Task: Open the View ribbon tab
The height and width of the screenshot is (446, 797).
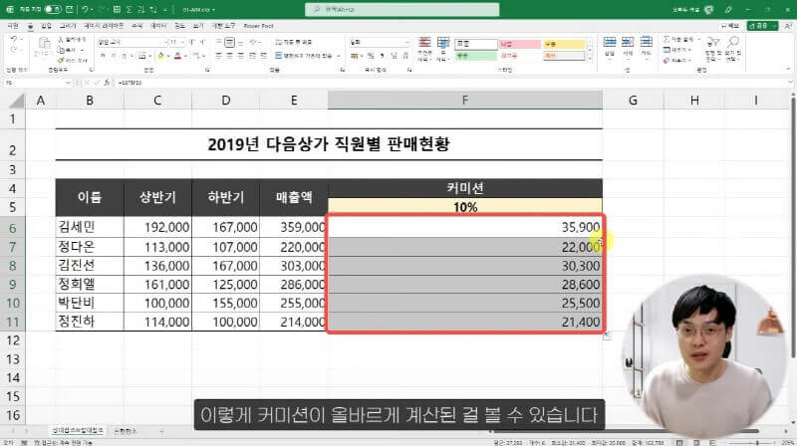Action: tap(198, 26)
